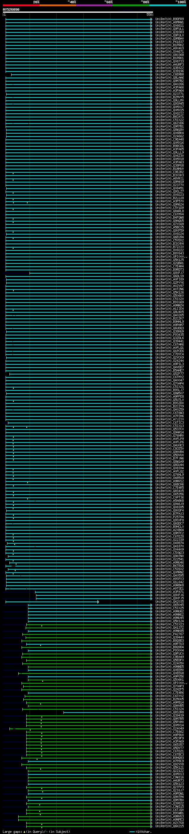Open the UniRef100_A2X7G8 entry
The image size is (189, 834).
(x=170, y=823)
